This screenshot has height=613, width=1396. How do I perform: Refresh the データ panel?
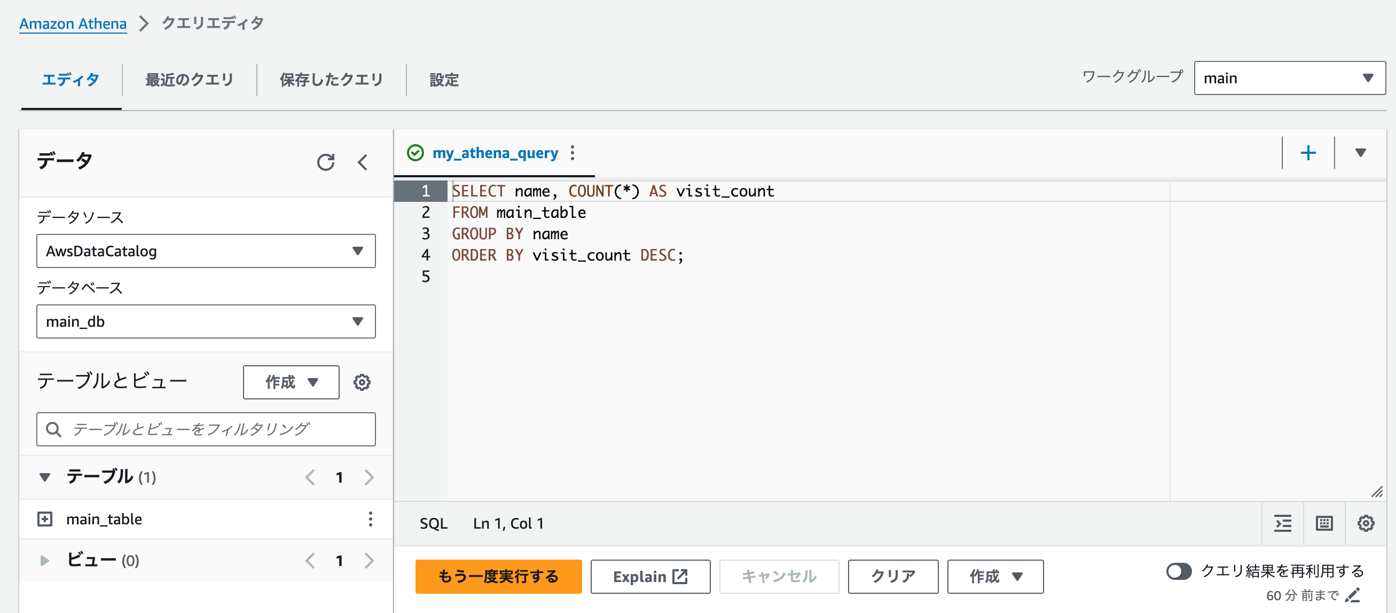tap(327, 161)
